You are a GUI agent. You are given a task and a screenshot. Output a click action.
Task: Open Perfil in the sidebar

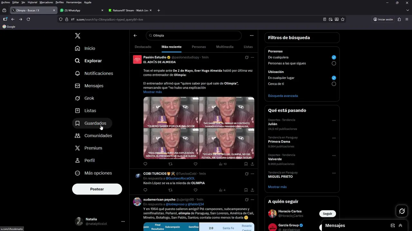pos(85,160)
